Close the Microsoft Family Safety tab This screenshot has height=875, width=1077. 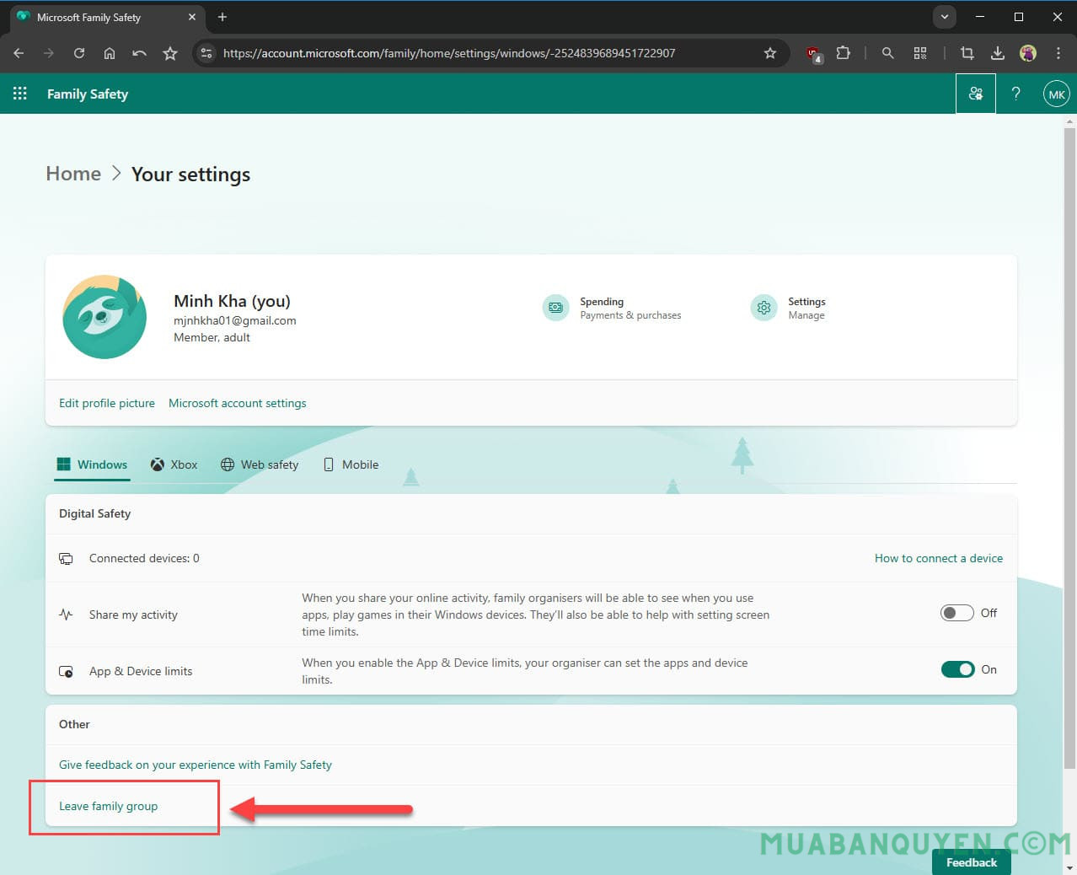pos(192,17)
